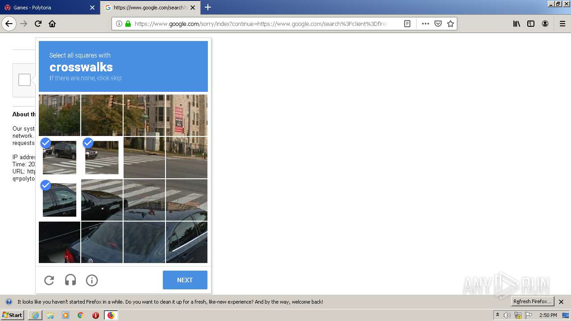Launch Internet Explorer from taskbar
571x321 pixels.
pyautogui.click(x=35, y=315)
